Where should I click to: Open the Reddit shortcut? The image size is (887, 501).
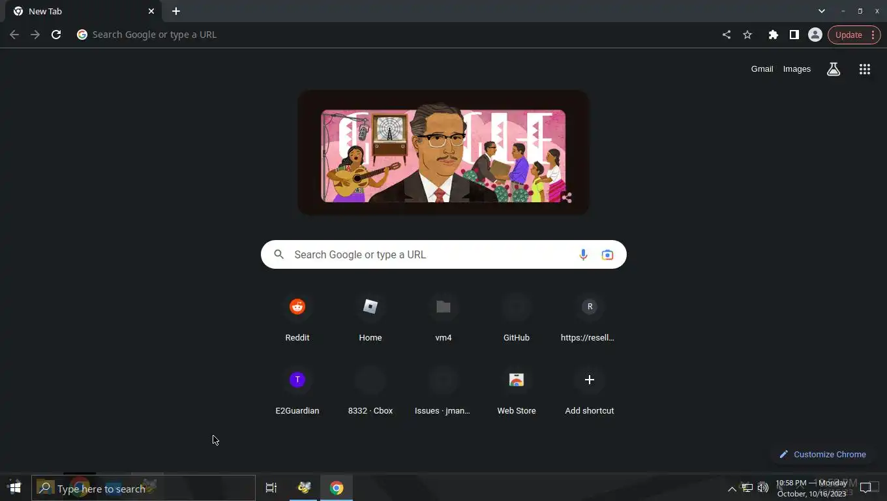(297, 318)
